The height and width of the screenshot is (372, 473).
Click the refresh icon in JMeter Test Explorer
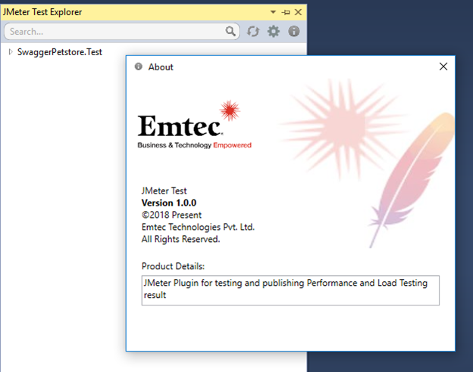252,31
